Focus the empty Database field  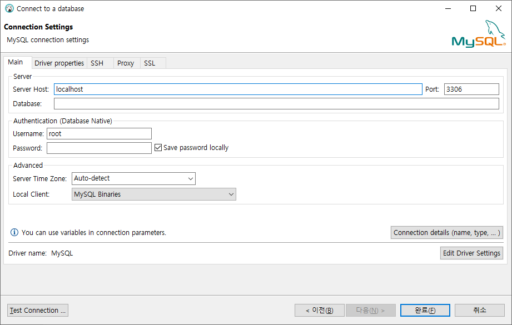tap(276, 104)
